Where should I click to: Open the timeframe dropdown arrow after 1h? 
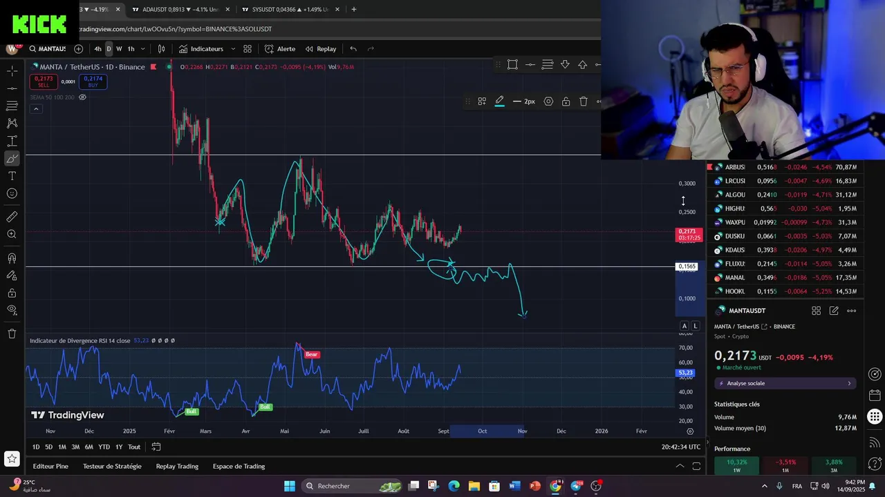click(142, 49)
